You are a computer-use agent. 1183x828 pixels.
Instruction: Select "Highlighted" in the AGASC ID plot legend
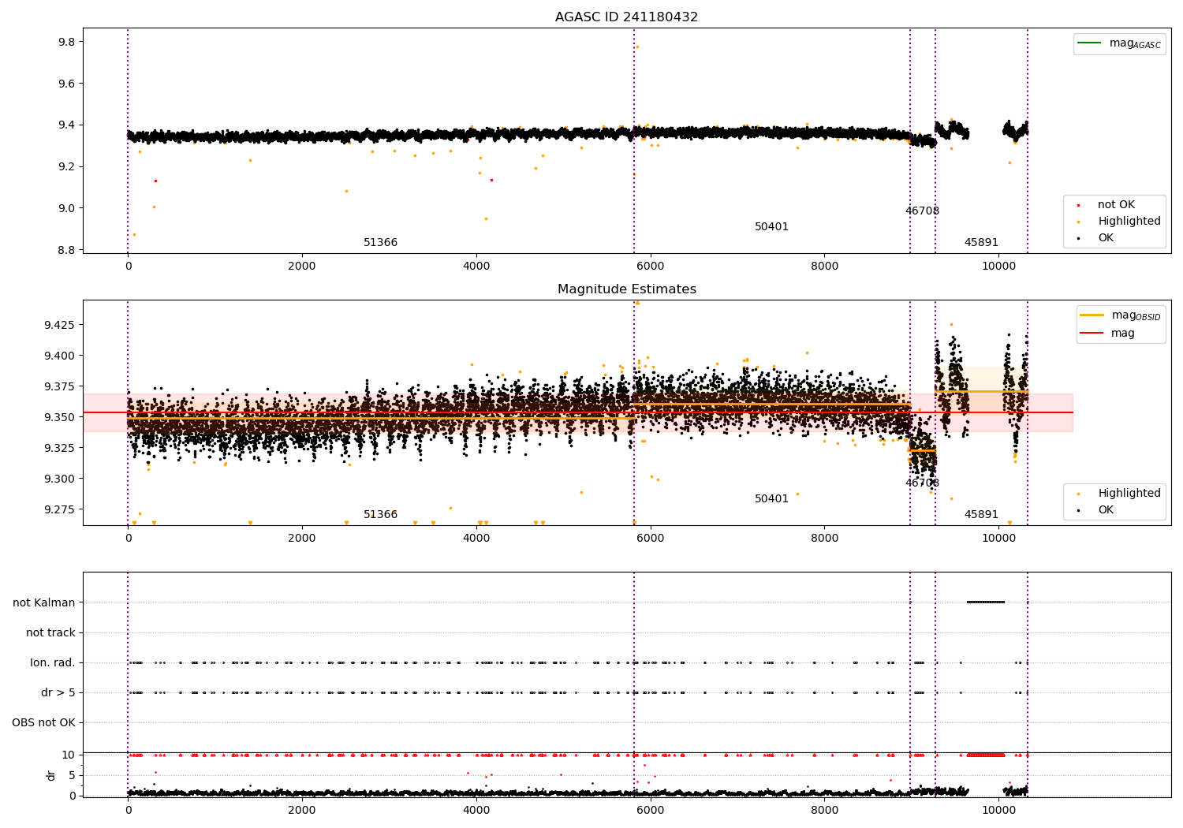(1129, 222)
